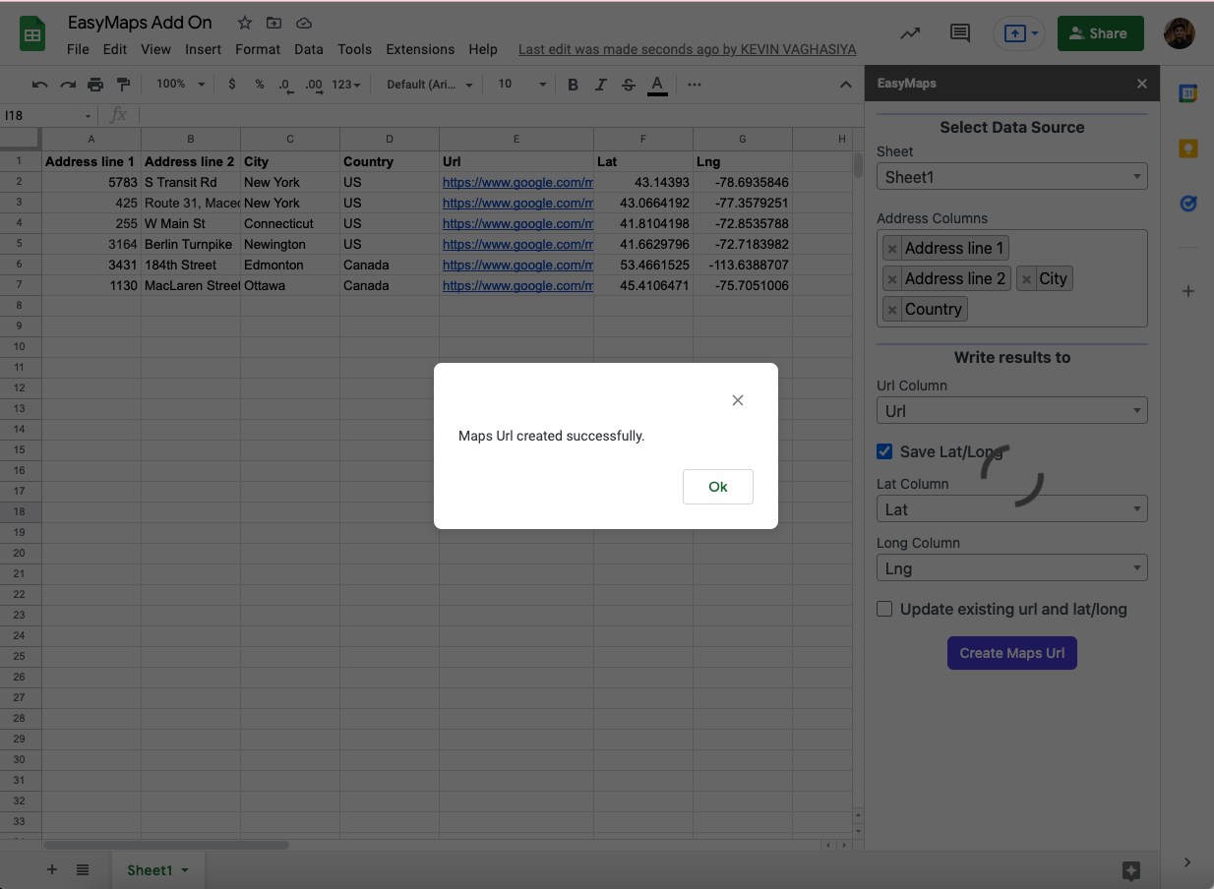Decrease decimal places
This screenshot has width=1214, height=889.
[x=286, y=86]
